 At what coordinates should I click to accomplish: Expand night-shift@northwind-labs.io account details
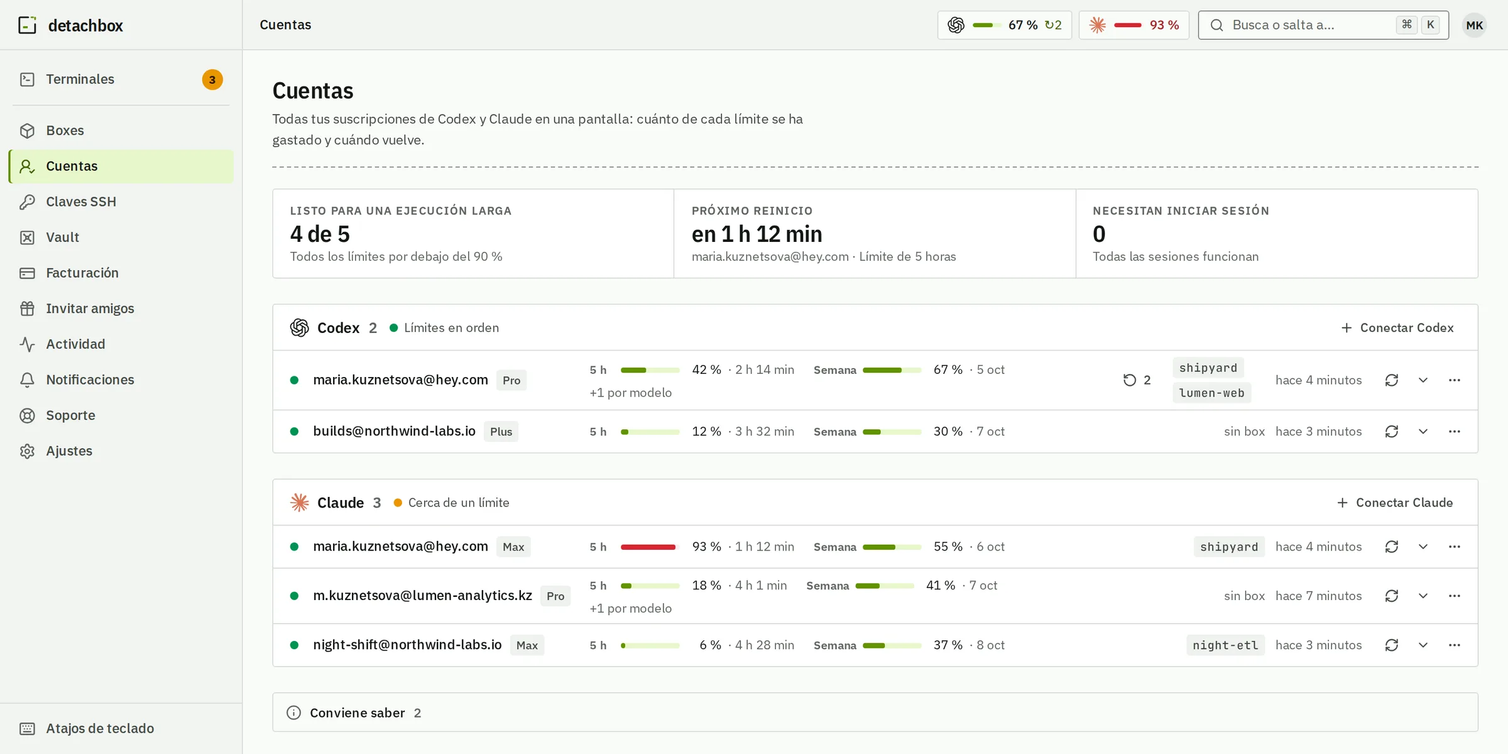click(1423, 645)
